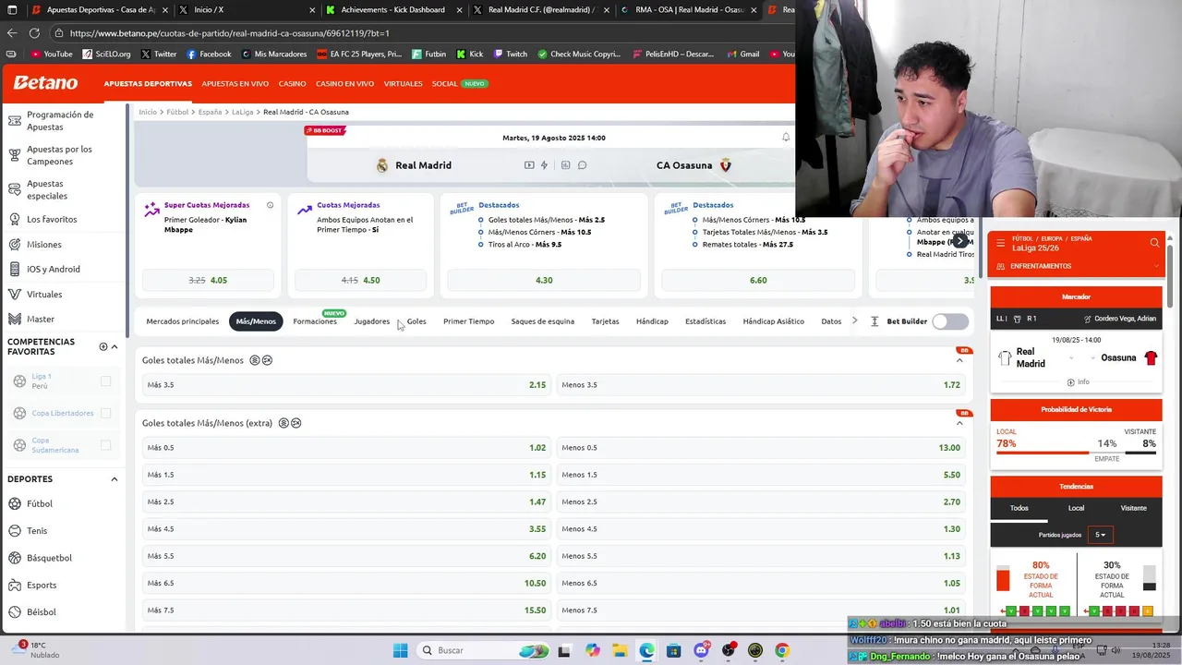This screenshot has height=665, width=1182.
Task: Open Los favoritos in sidebar
Action: tap(51, 219)
